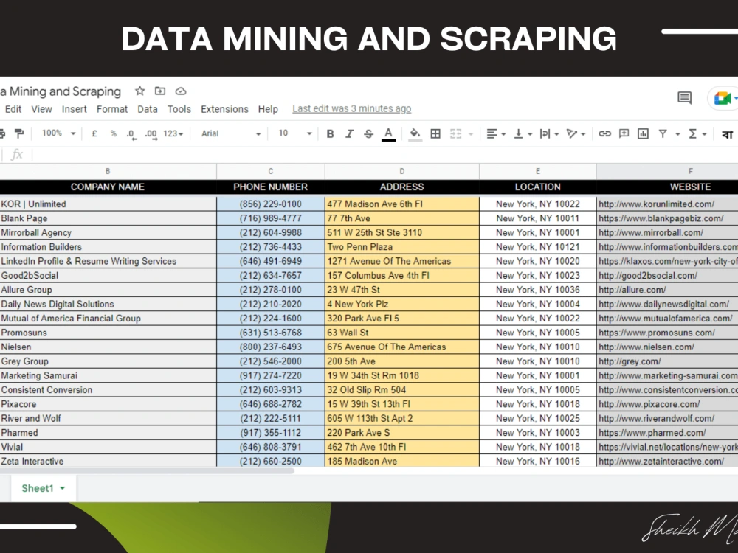Screen dimensions: 738x553
Task: Open the Arial font dropdown
Action: [x=230, y=133]
